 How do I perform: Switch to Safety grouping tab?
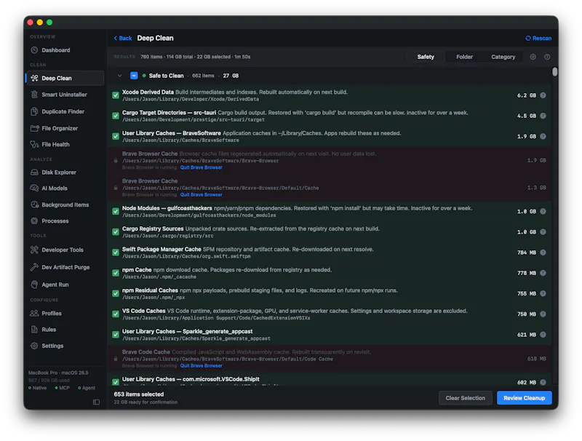[x=426, y=57]
